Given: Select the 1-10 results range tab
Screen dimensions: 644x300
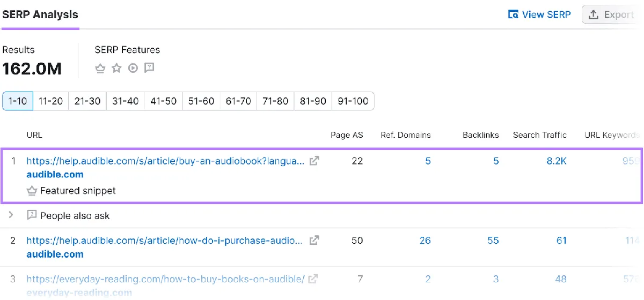Looking at the screenshot, I should [18, 101].
